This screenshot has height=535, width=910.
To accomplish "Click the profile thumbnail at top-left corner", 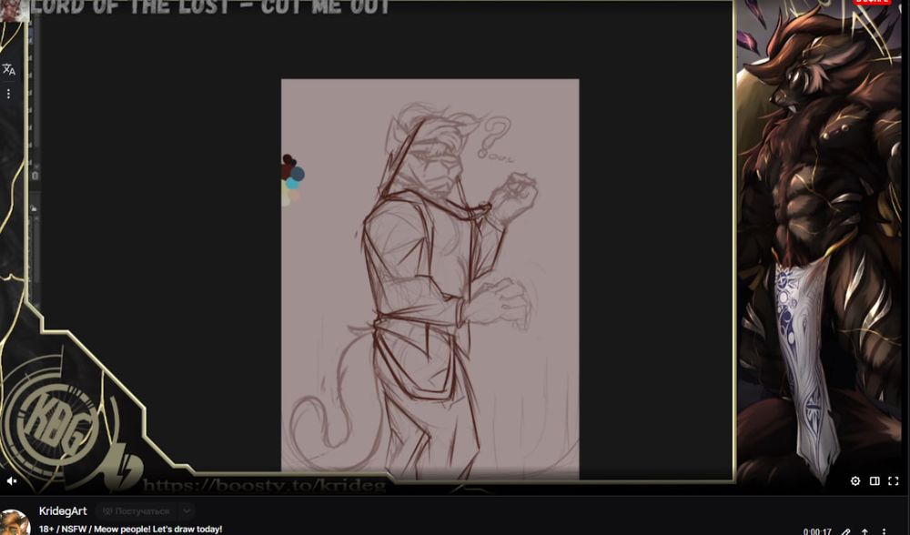I will 13,10.
